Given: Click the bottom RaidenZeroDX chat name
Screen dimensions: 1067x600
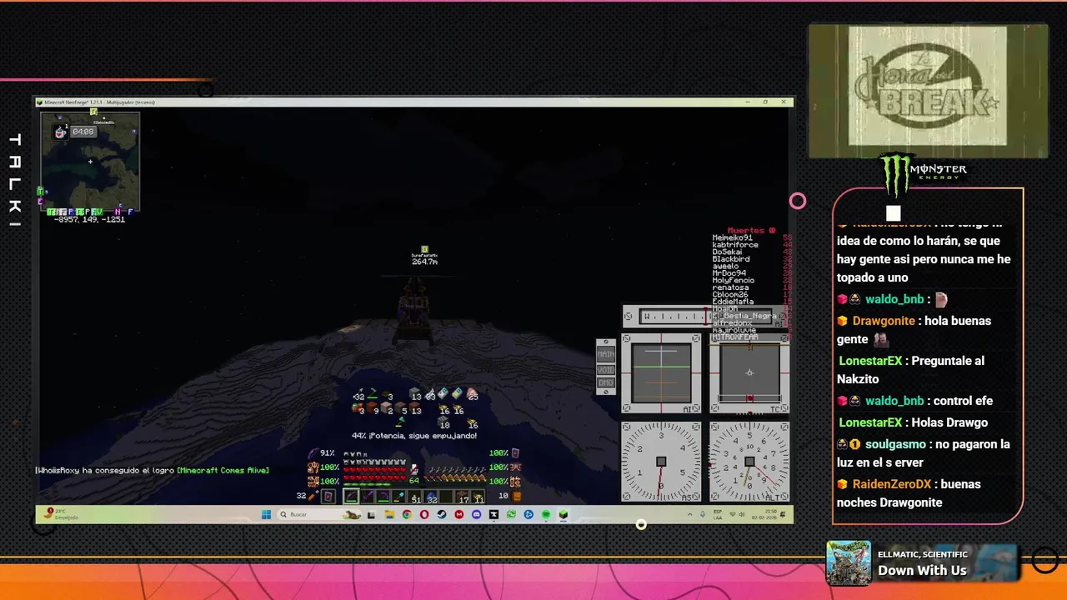Looking at the screenshot, I should click(x=892, y=484).
